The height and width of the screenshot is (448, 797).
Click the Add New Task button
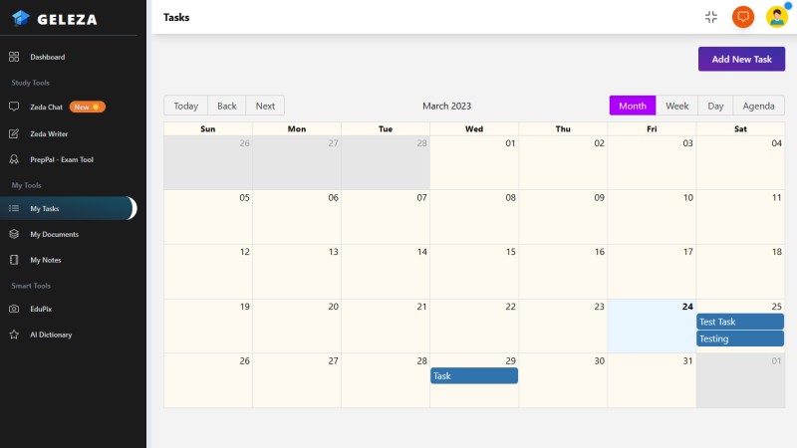[x=741, y=59]
